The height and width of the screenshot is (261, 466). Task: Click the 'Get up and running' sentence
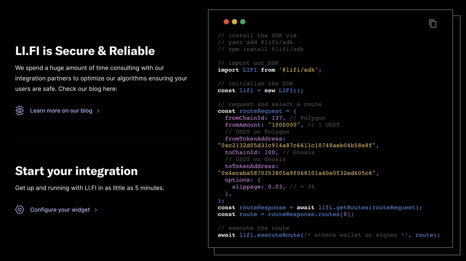[90, 188]
